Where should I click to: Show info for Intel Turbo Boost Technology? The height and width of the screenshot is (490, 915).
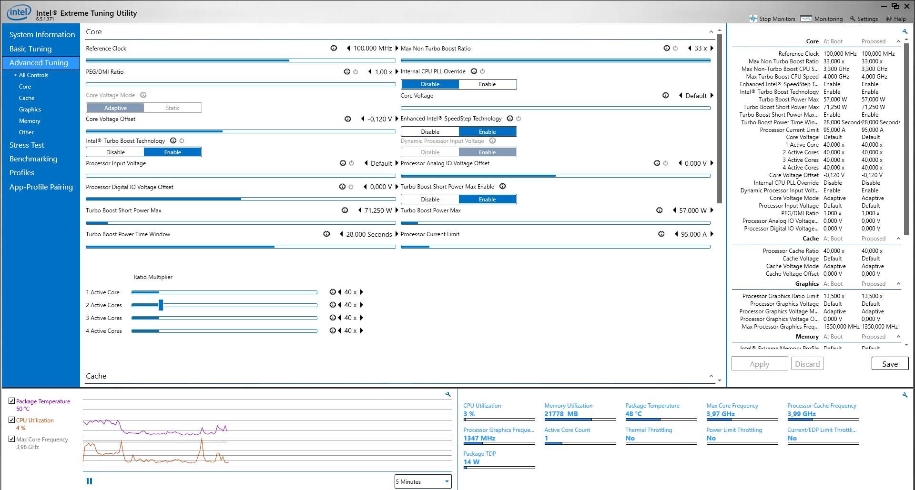[173, 140]
